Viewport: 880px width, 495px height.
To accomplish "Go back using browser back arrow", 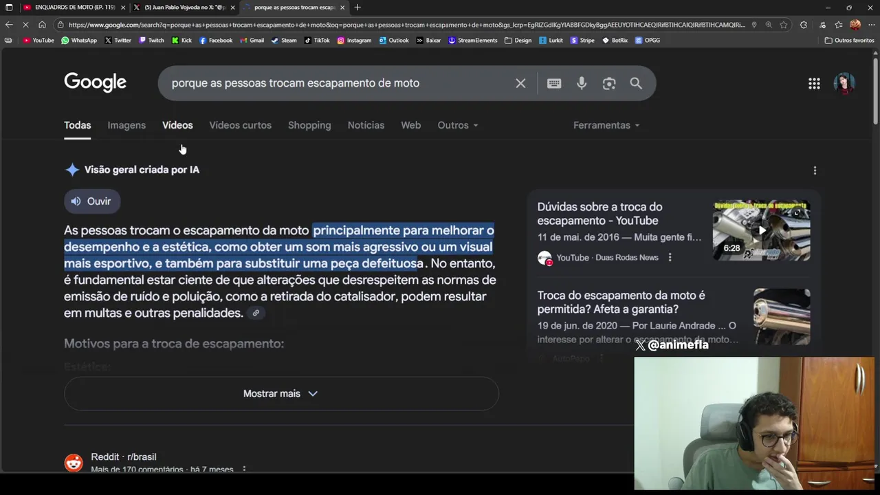I will (9, 25).
